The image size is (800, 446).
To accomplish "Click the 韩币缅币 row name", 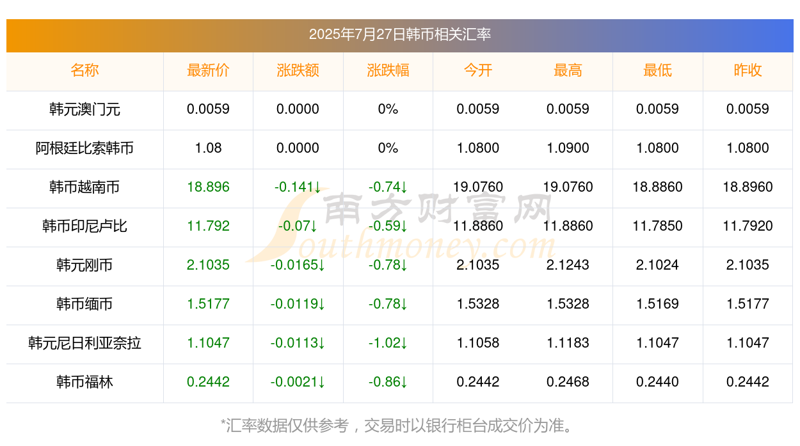I will (84, 304).
